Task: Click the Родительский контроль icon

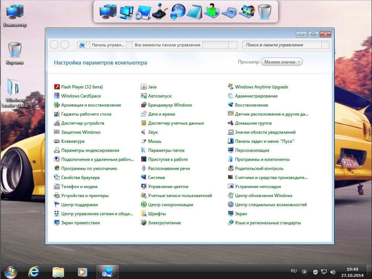Action: tap(231, 168)
